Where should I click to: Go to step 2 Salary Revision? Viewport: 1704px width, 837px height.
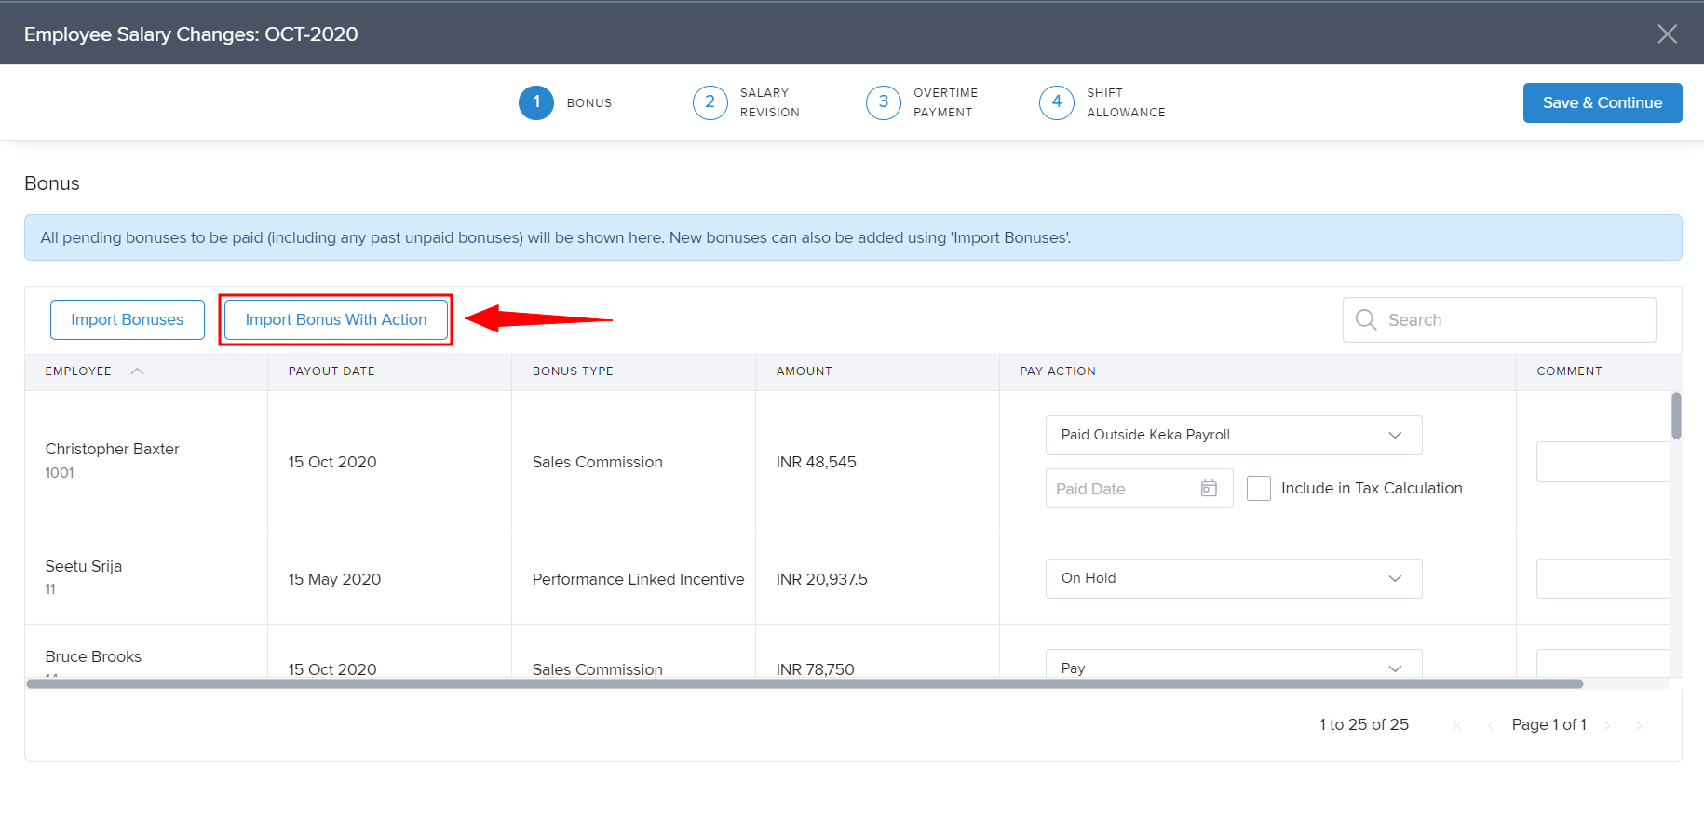pyautogui.click(x=710, y=102)
